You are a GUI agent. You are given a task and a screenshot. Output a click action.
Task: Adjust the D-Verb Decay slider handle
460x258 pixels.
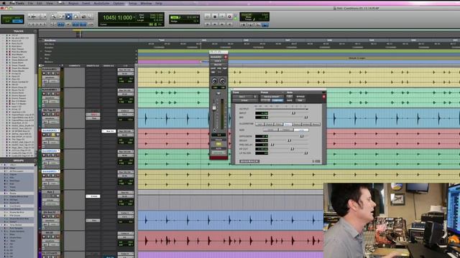(289, 140)
